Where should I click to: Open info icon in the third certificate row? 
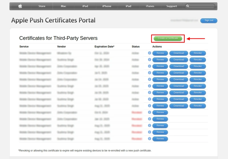click(150, 66)
